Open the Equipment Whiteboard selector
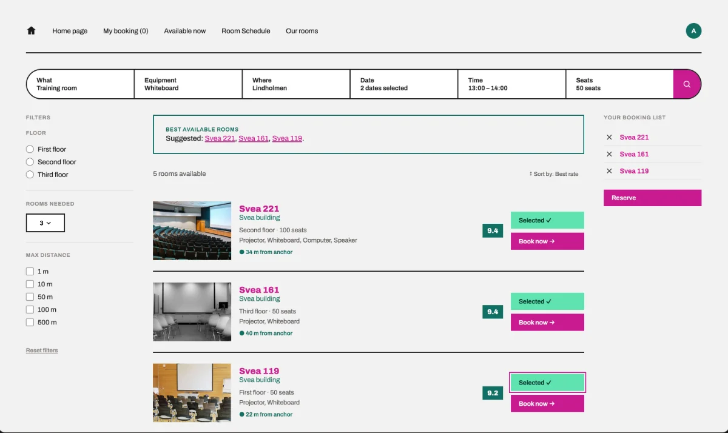The width and height of the screenshot is (728, 433). tap(188, 84)
